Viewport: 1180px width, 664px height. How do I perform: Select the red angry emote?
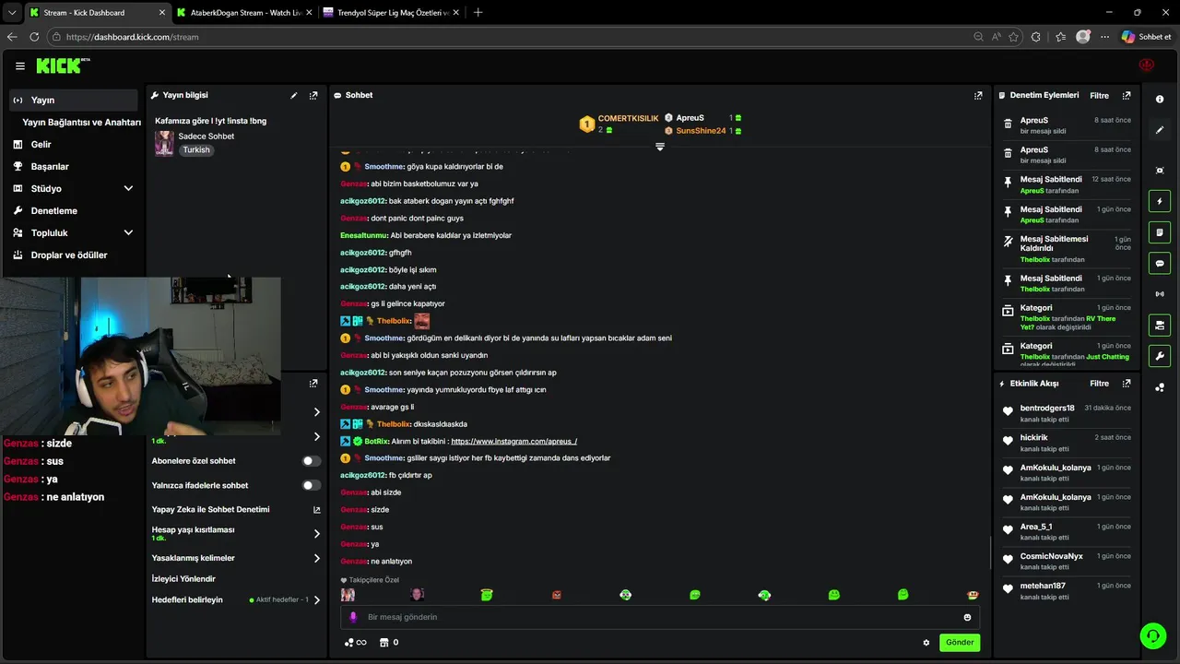(556, 595)
